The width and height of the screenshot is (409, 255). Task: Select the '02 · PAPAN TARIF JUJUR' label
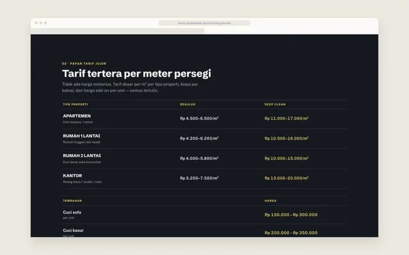click(84, 64)
